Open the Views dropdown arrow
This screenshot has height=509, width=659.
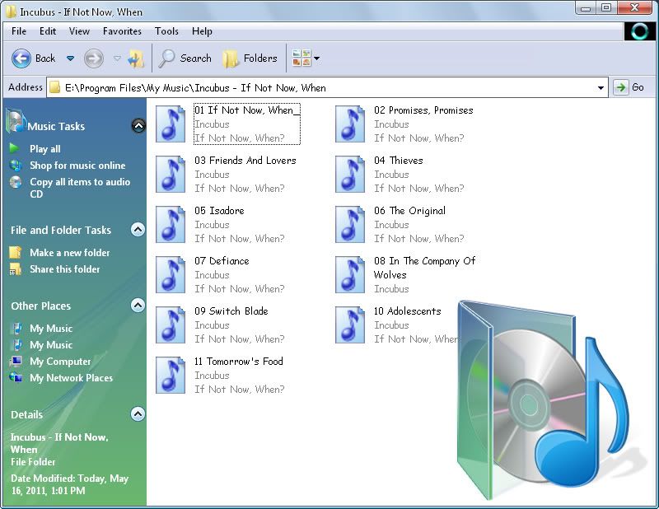tap(317, 58)
